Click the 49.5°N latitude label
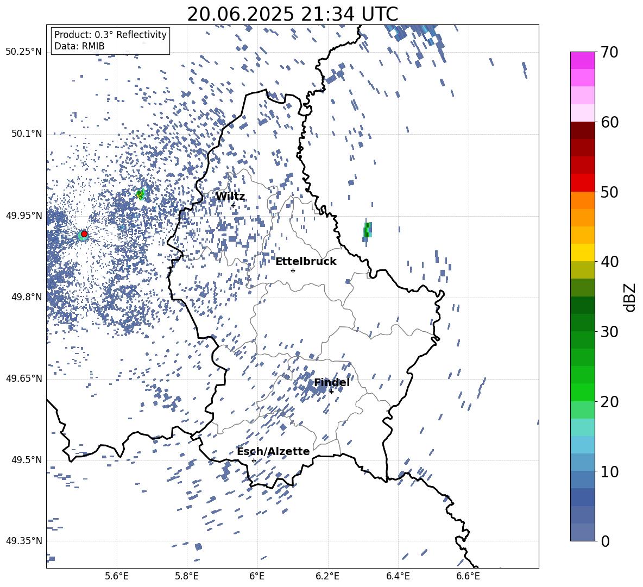The height and width of the screenshot is (587, 643). pos(27,460)
